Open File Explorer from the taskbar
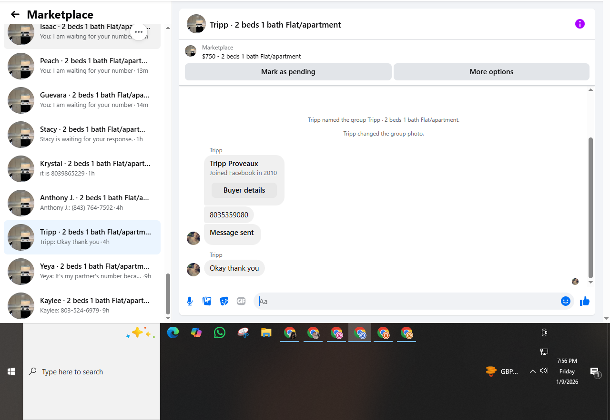This screenshot has width=610, height=420. (x=266, y=333)
